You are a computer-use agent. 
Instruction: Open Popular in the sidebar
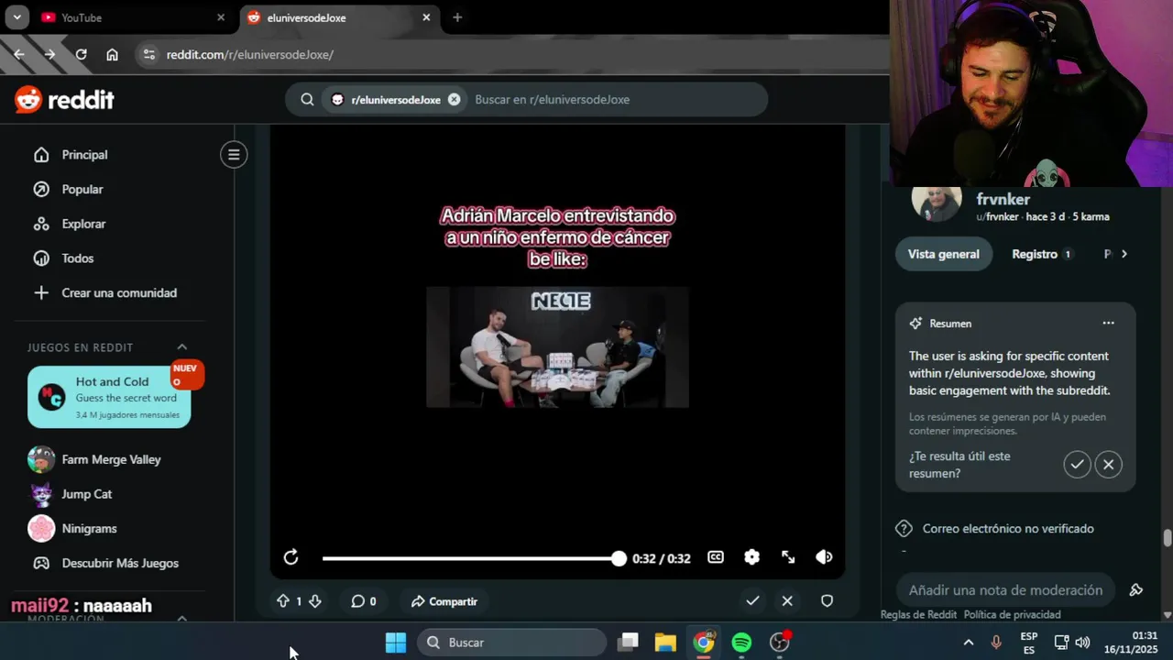[82, 189]
